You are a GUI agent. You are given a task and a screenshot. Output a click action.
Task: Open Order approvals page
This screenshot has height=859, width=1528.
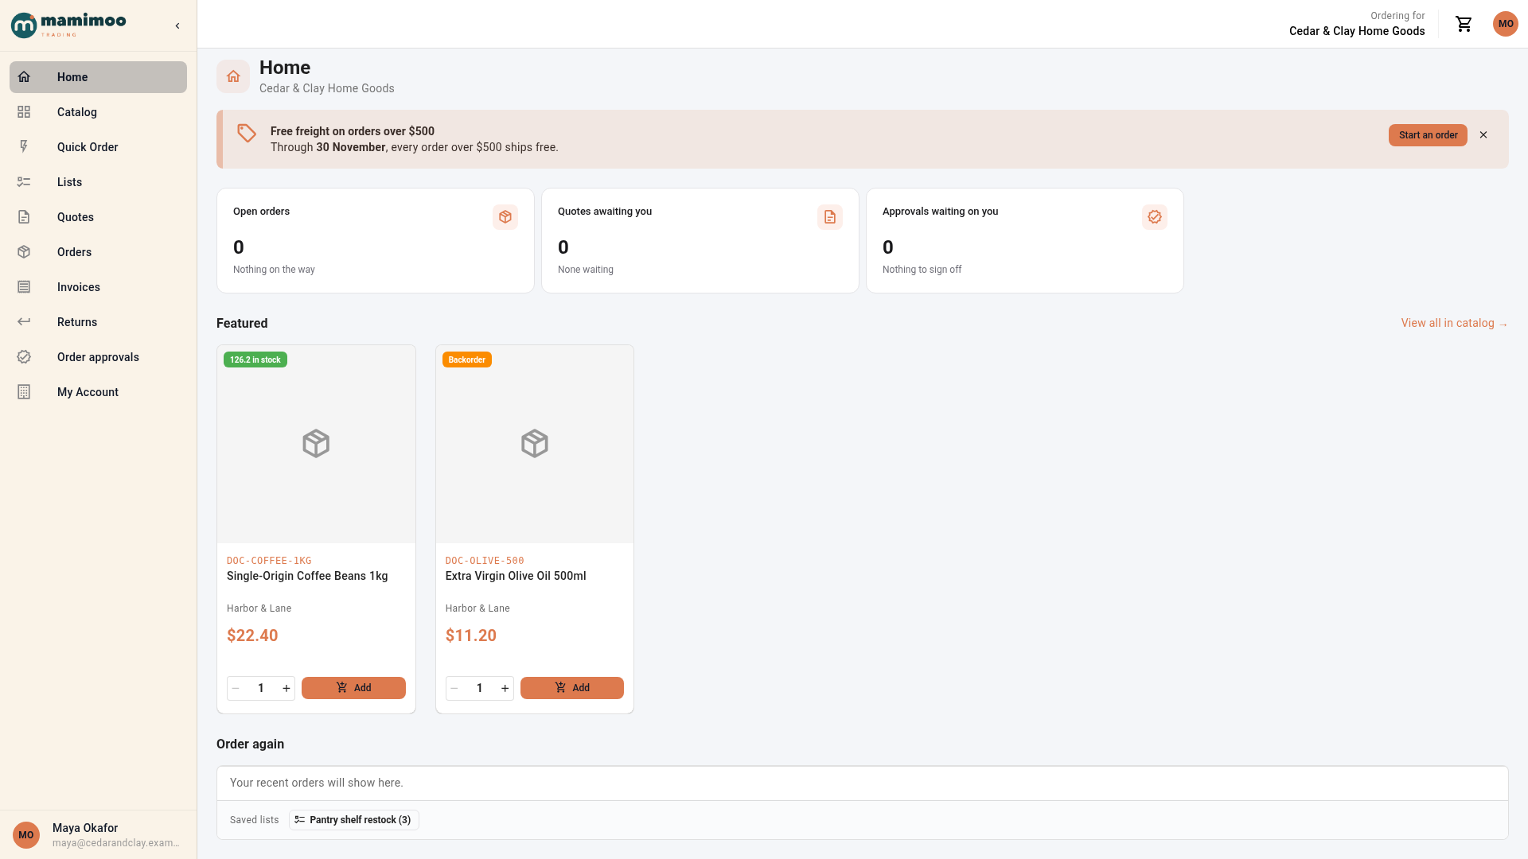point(98,357)
